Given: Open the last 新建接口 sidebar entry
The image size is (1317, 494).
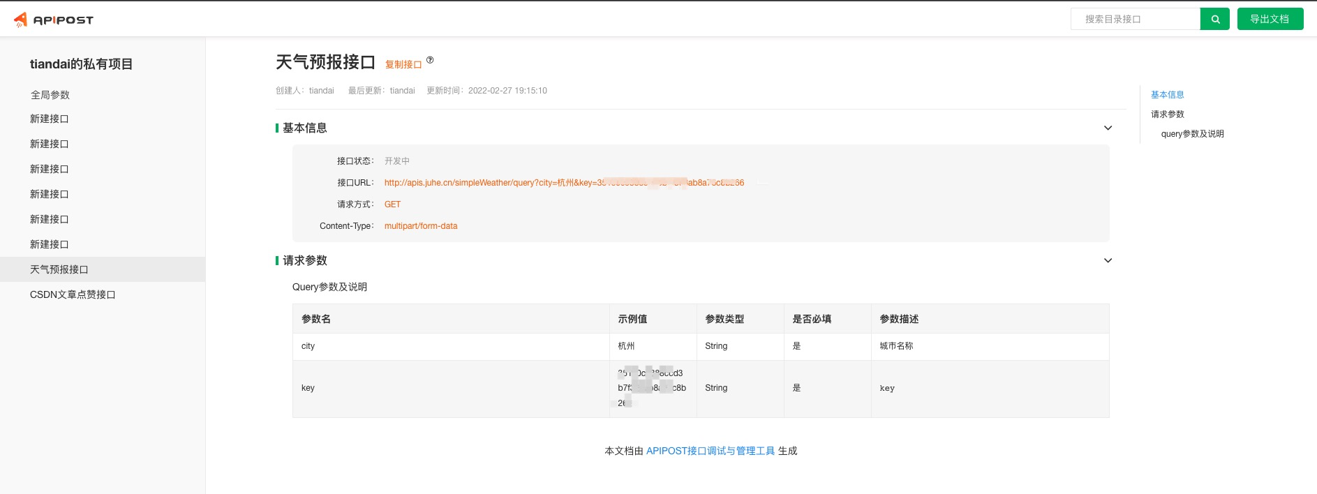Looking at the screenshot, I should [x=50, y=244].
